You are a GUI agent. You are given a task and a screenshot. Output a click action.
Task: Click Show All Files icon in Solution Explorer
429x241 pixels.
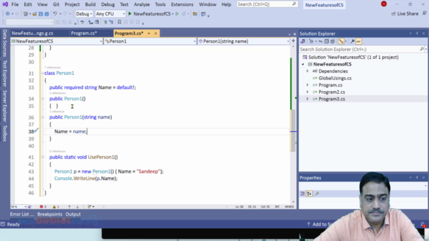332,42
